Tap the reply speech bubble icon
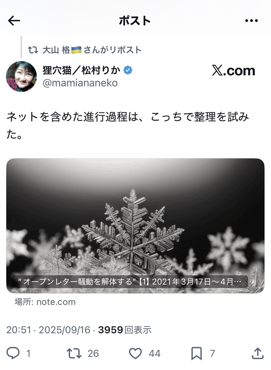Image resolution: width=271 pixels, height=370 pixels. (13, 353)
